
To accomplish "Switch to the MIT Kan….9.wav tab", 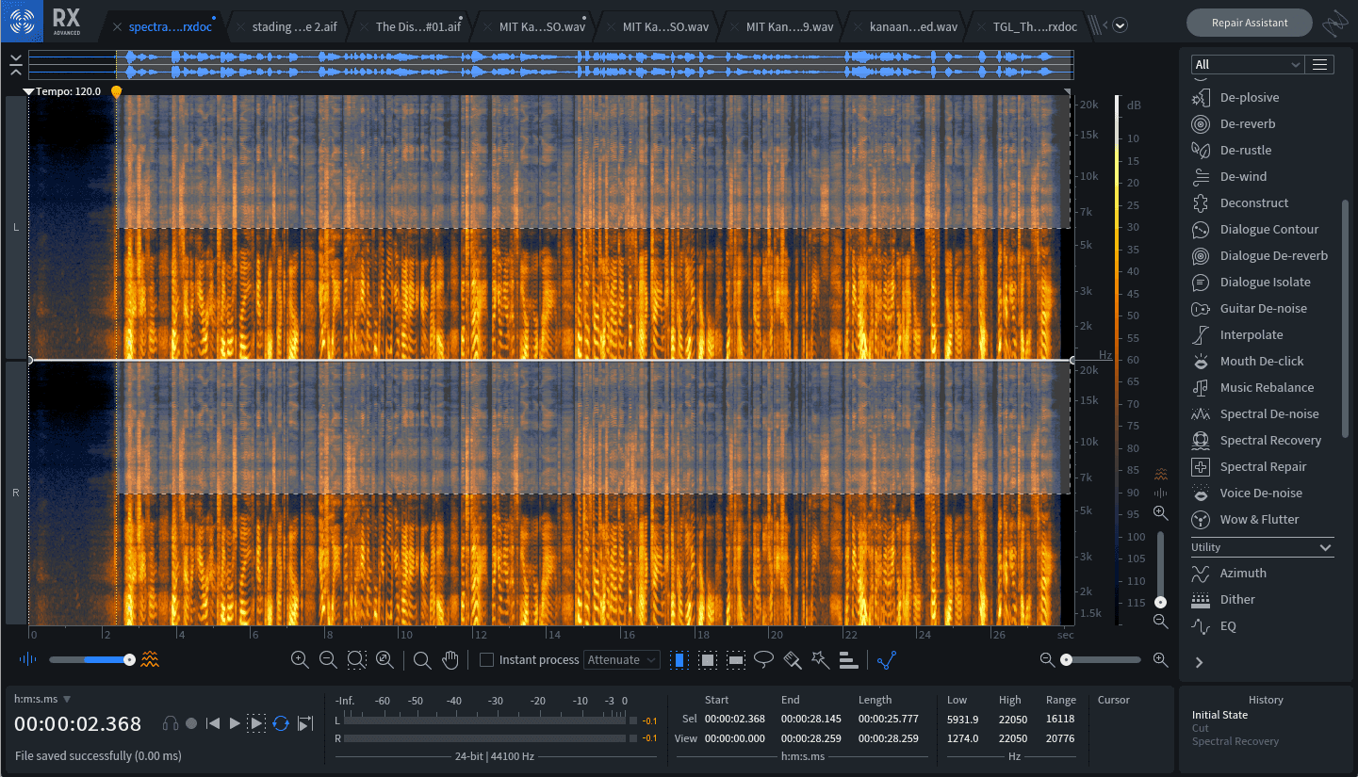I will click(x=789, y=26).
